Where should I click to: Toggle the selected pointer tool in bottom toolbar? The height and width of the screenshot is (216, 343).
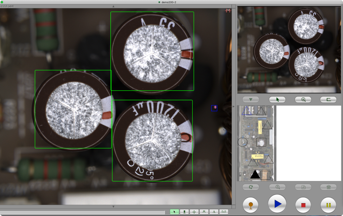tap(174, 212)
